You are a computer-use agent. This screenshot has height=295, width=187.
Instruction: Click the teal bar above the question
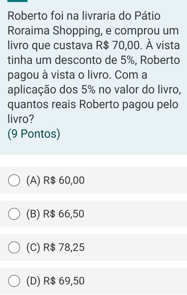tap(17, 1)
